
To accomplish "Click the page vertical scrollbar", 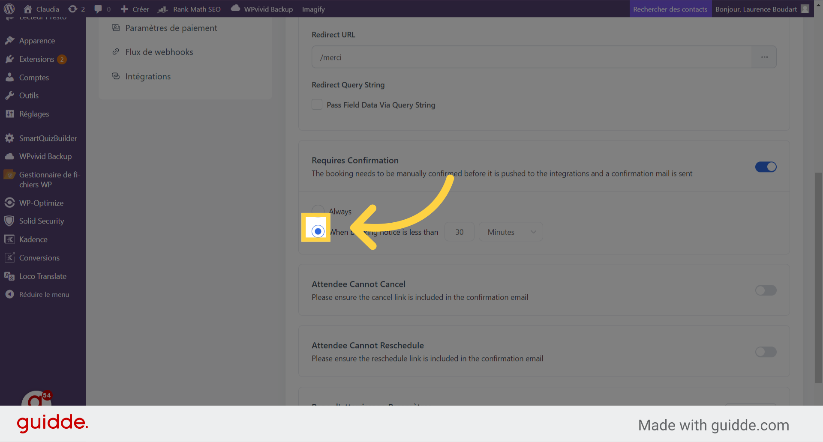I will (818, 278).
